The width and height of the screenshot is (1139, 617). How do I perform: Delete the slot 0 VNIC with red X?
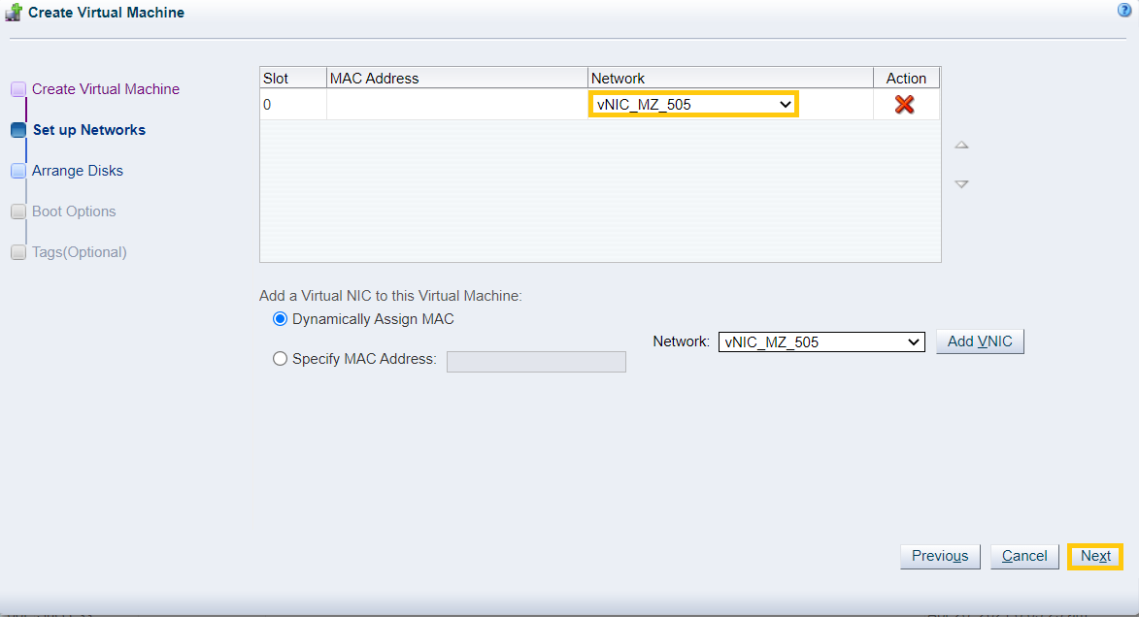point(904,105)
